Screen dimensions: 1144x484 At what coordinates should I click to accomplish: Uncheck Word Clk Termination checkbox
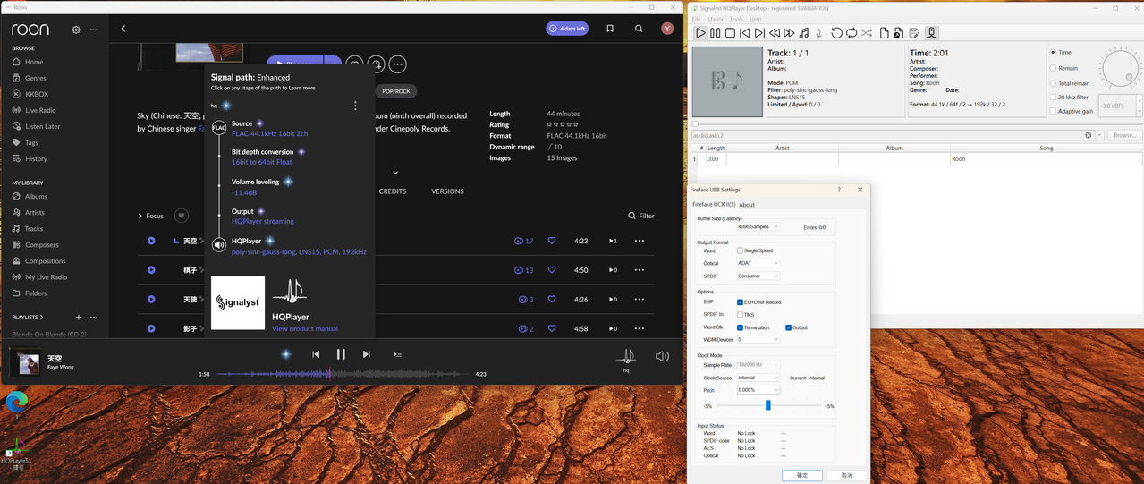tap(740, 327)
